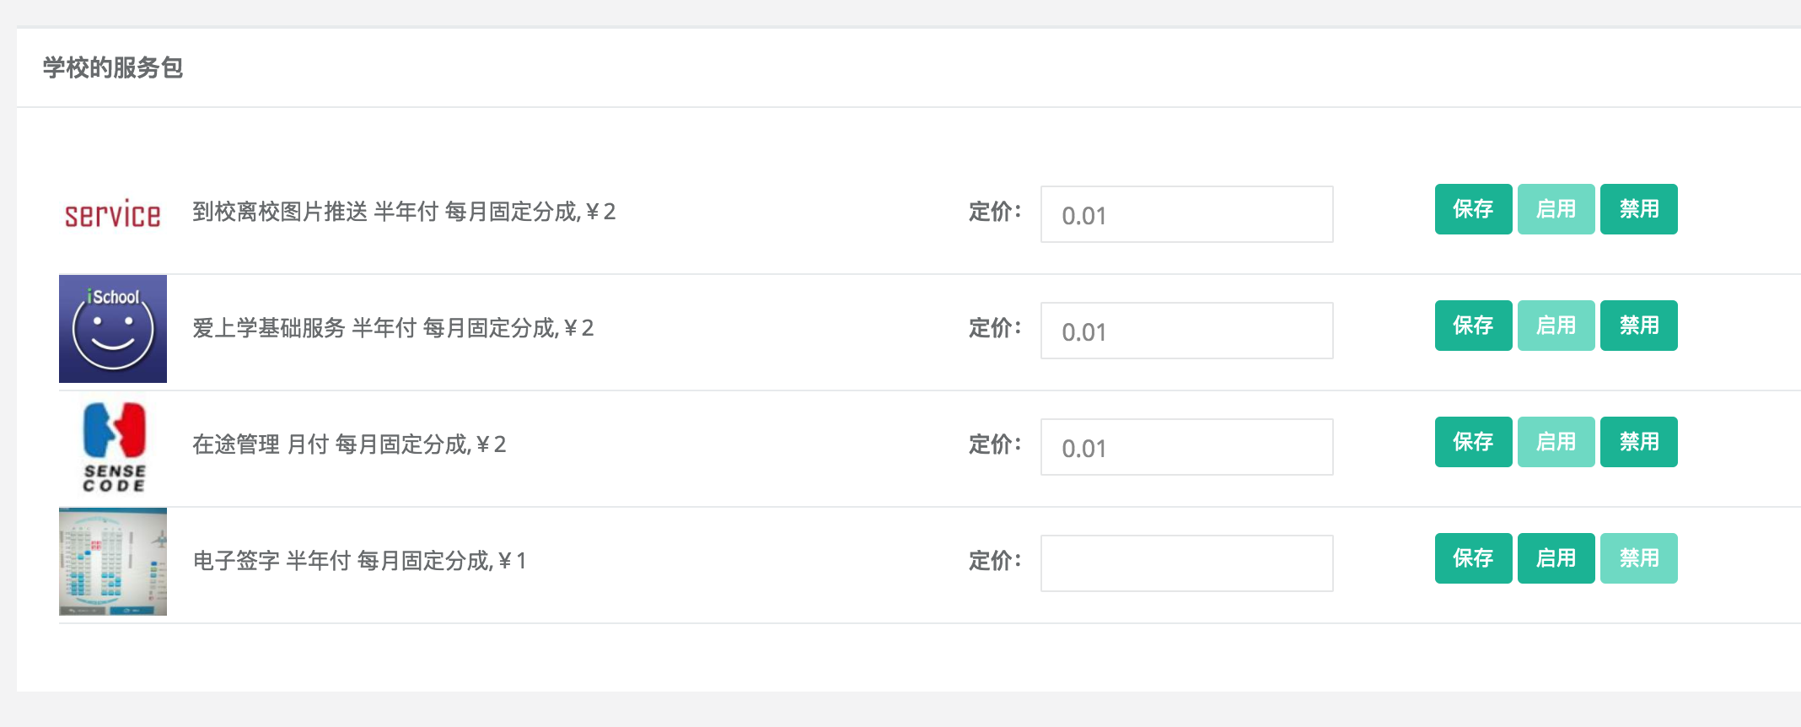Disable the 爱上学基础服务 package
This screenshot has width=1801, height=727.
[x=1638, y=326]
